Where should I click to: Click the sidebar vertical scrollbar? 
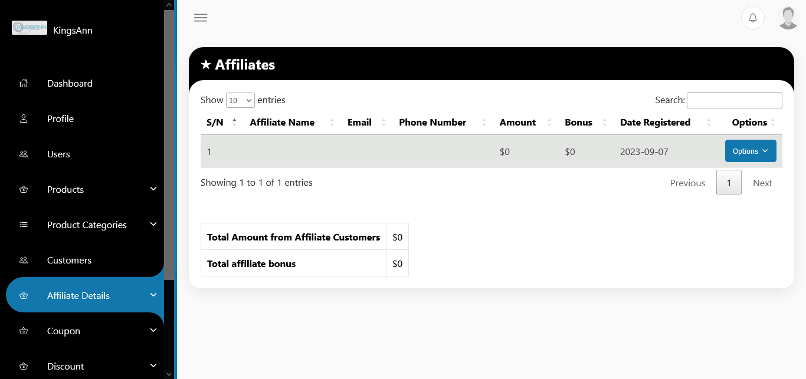[x=169, y=144]
